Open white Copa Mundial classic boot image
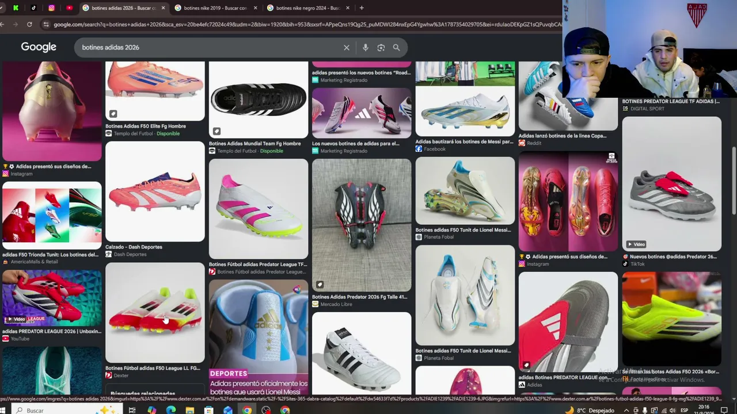 pyautogui.click(x=362, y=352)
